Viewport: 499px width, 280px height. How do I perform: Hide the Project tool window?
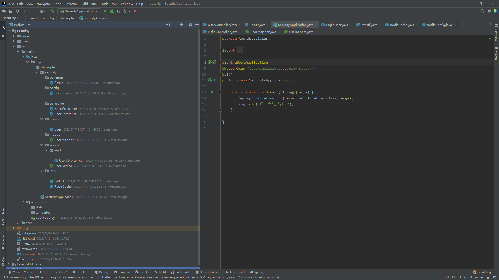[197, 25]
